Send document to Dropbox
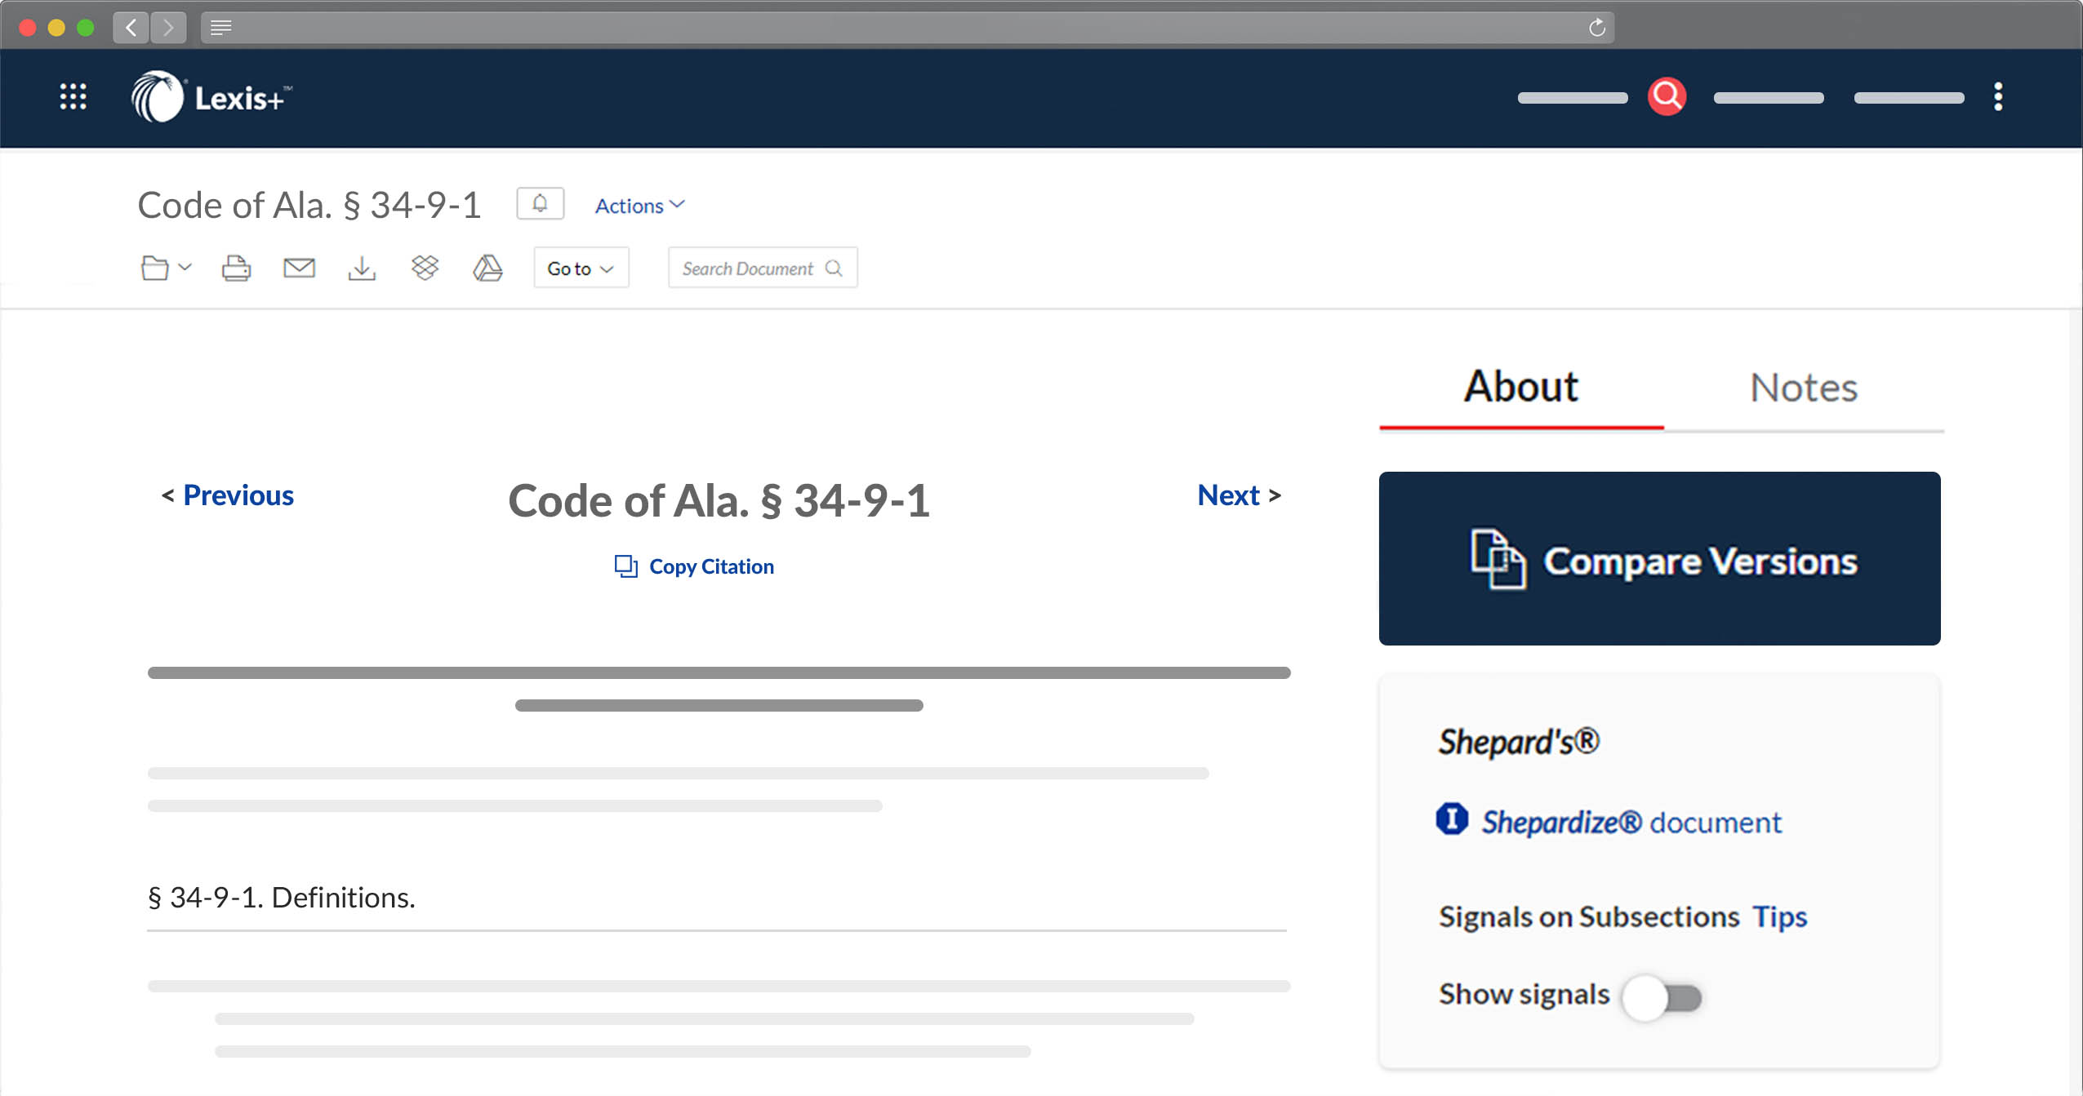 coord(425,267)
